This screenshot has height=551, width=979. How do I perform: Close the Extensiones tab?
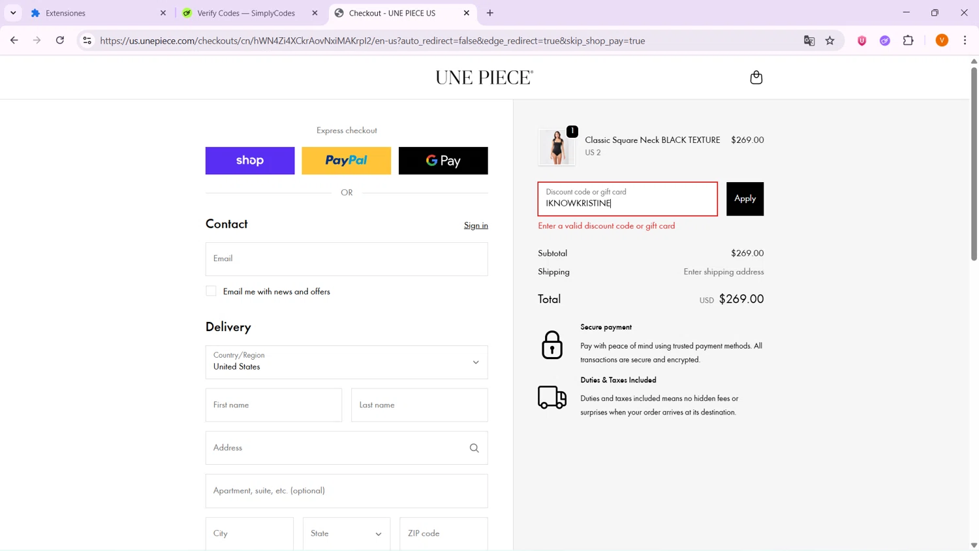[163, 13]
